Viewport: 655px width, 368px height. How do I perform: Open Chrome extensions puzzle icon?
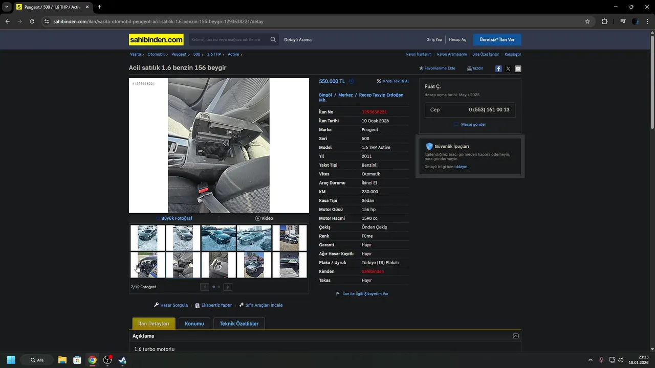605,21
